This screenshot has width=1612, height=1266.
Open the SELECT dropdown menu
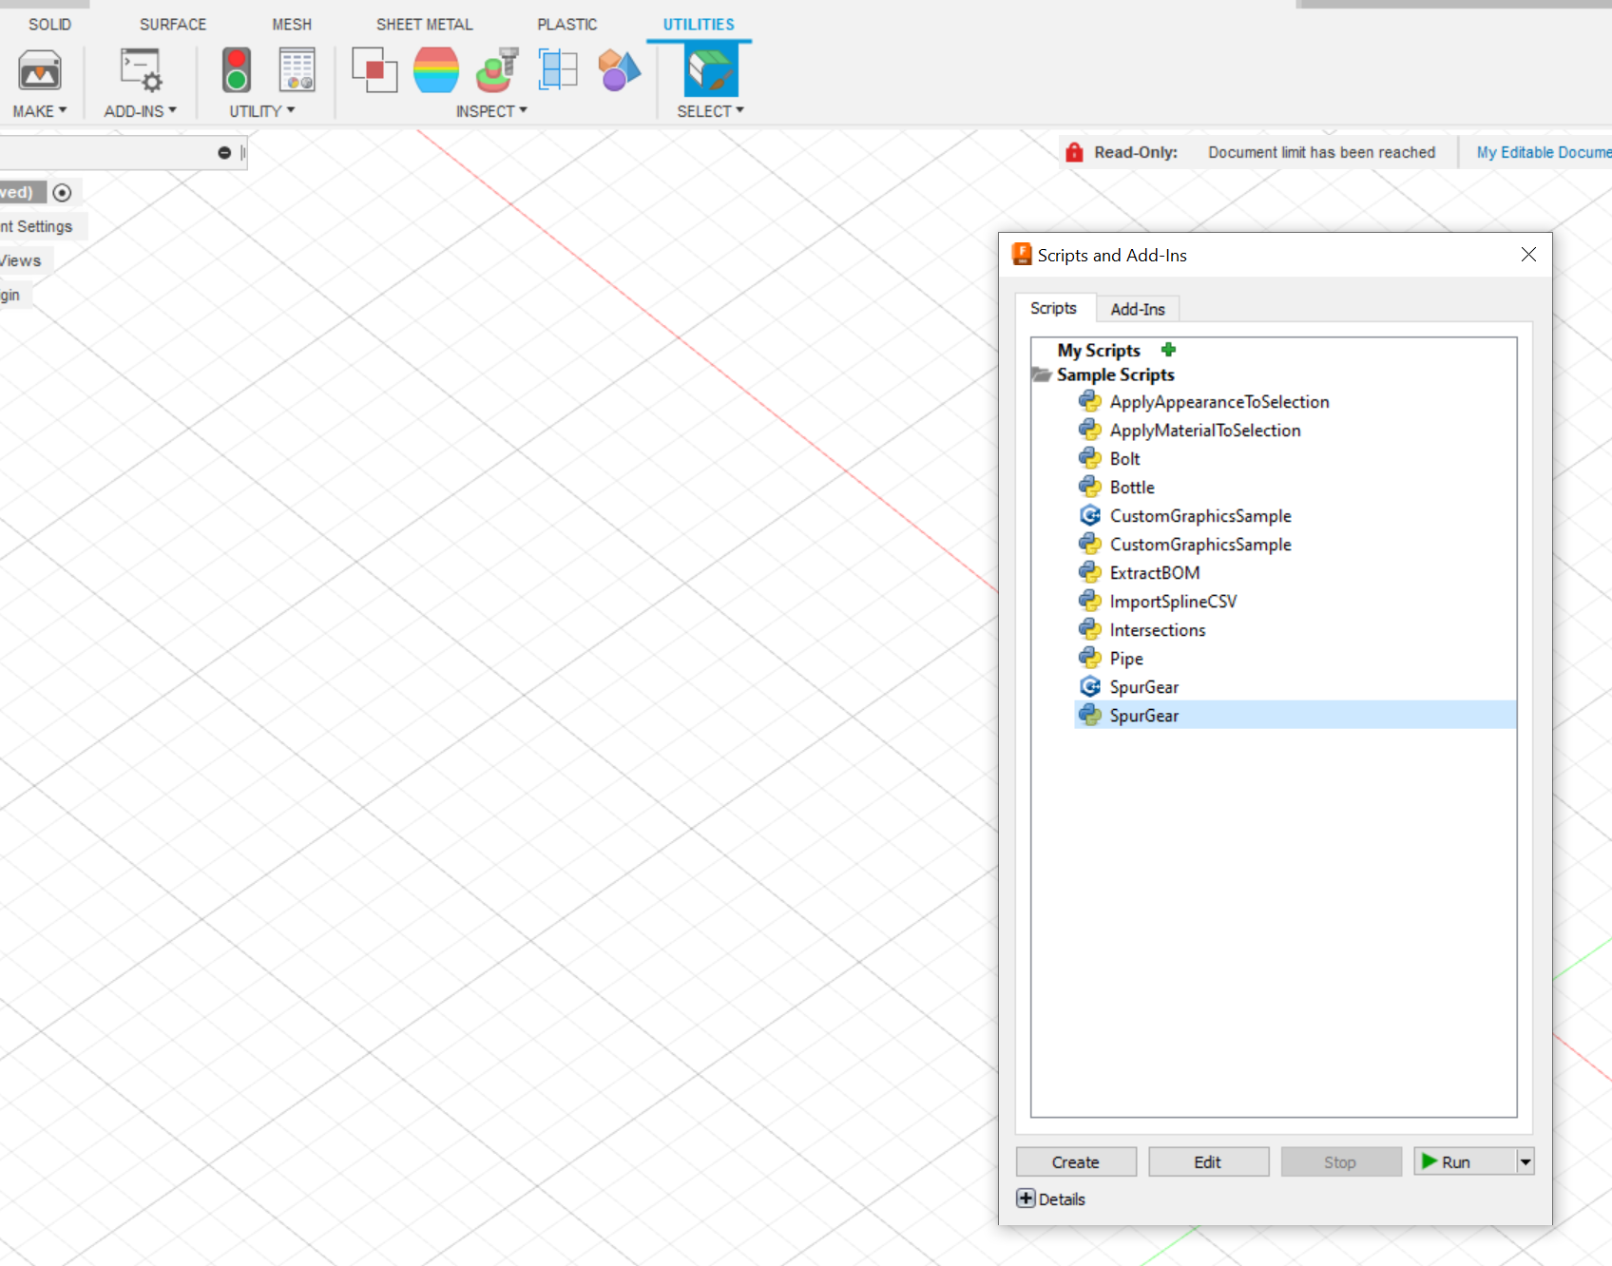point(711,111)
